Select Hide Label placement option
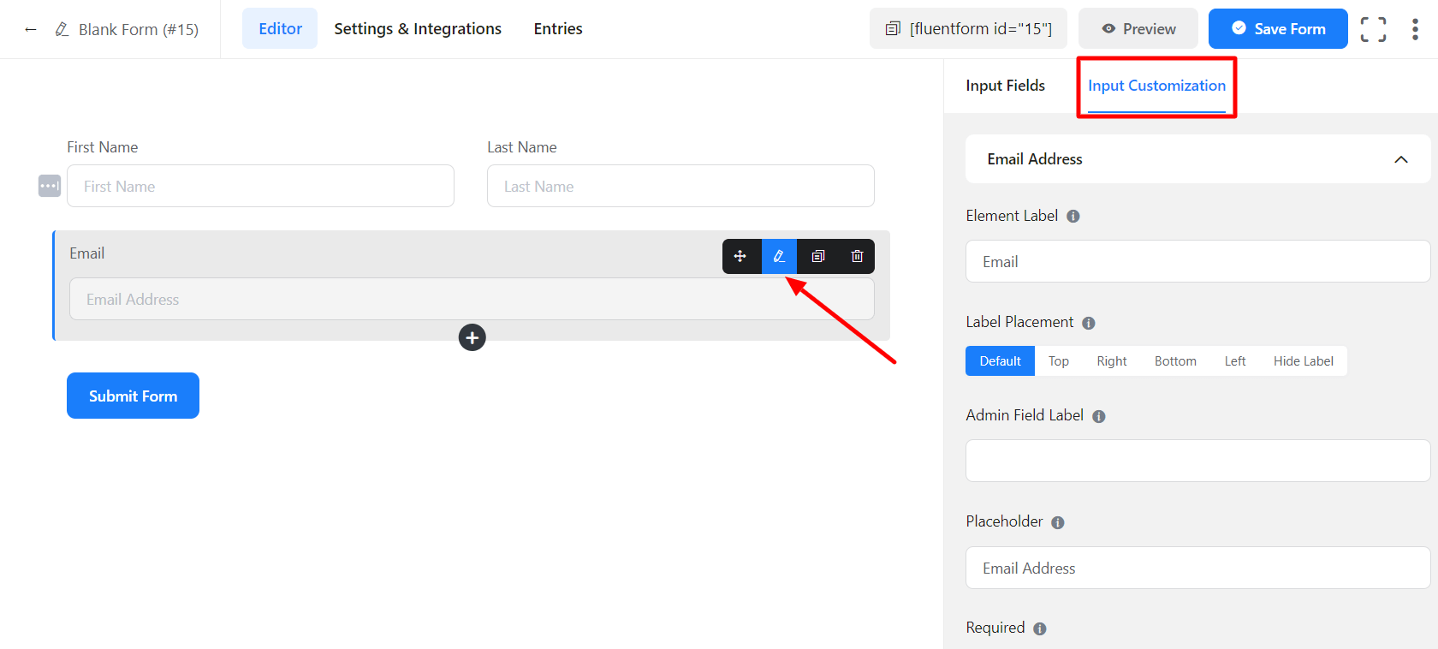Viewport: 1438px width, 649px height. (1303, 361)
